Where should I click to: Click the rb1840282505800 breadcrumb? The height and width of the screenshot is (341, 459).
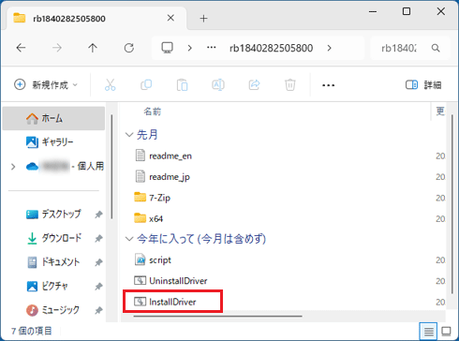click(x=271, y=48)
